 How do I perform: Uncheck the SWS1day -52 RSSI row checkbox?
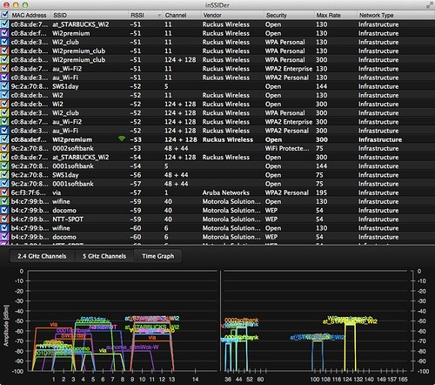point(4,86)
